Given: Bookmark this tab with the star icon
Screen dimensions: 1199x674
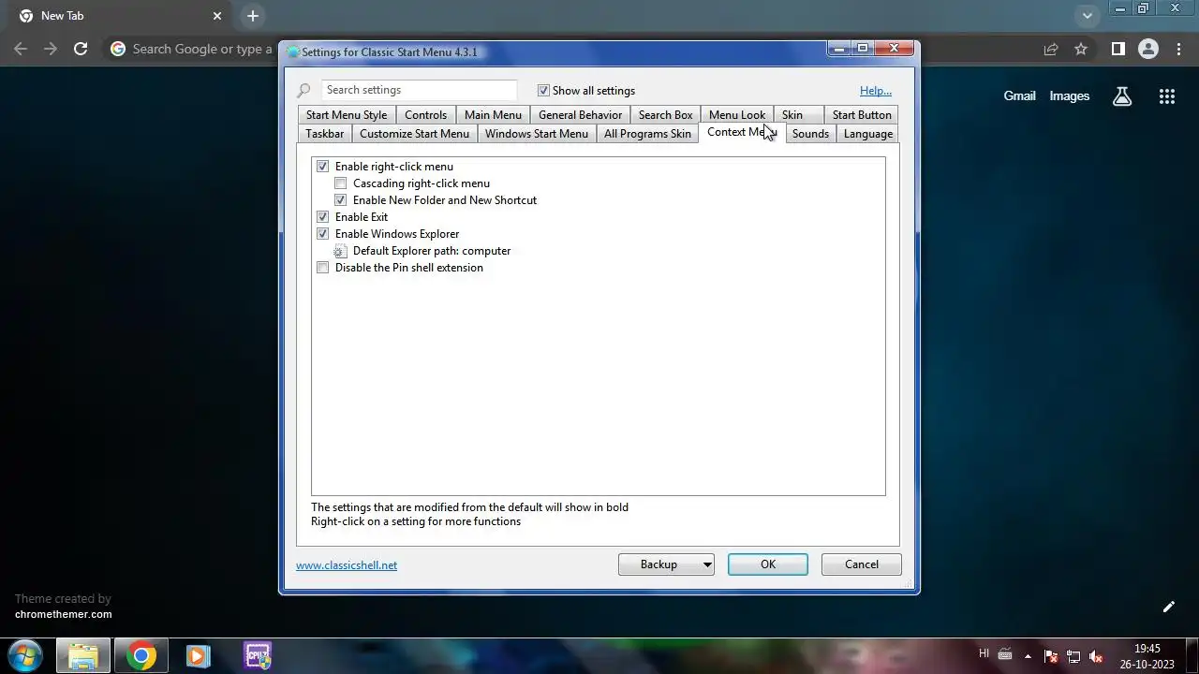Looking at the screenshot, I should tap(1081, 49).
